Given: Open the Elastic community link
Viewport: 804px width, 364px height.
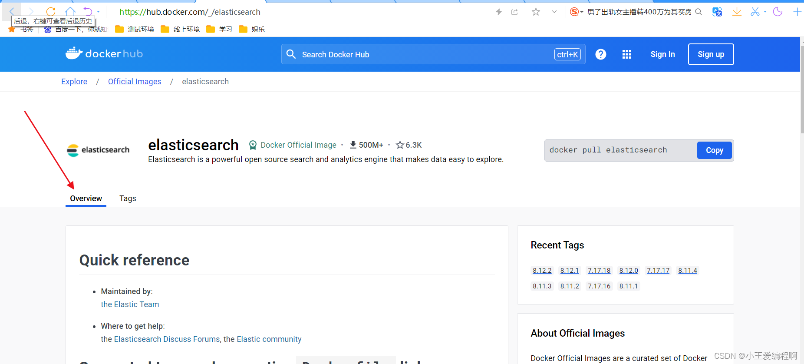Looking at the screenshot, I should coord(269,339).
